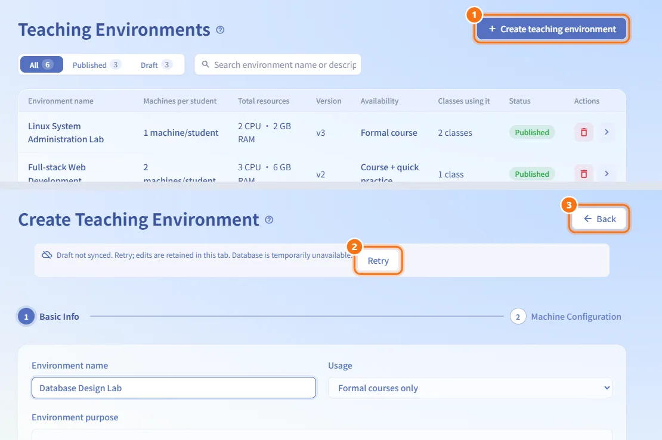Open help icon beside Create Teaching Environment
This screenshot has width=662, height=440.
(x=269, y=220)
